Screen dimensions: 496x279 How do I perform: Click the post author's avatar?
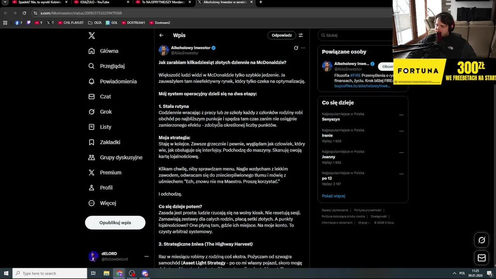coord(164,50)
